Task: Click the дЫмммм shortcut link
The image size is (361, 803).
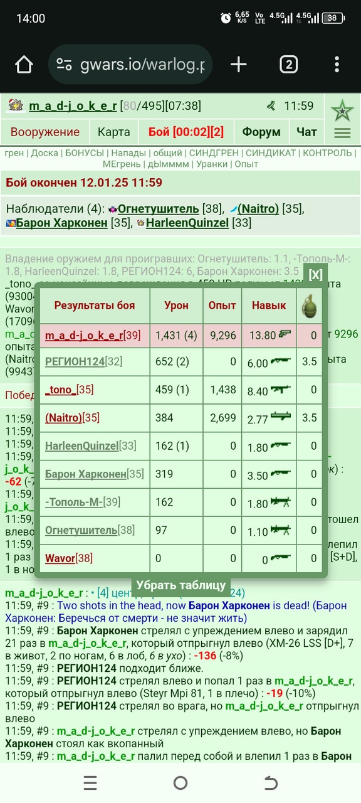Action: (169, 164)
